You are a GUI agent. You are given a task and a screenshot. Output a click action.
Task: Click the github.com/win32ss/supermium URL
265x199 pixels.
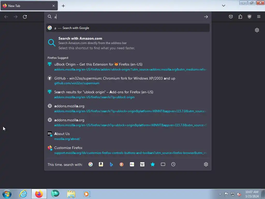pyautogui.click(x=77, y=83)
